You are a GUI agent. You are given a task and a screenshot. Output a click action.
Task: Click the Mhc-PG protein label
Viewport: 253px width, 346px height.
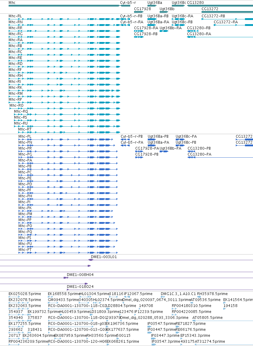(x=25, y=154)
